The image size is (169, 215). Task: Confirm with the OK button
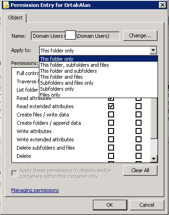pyautogui.click(x=110, y=205)
